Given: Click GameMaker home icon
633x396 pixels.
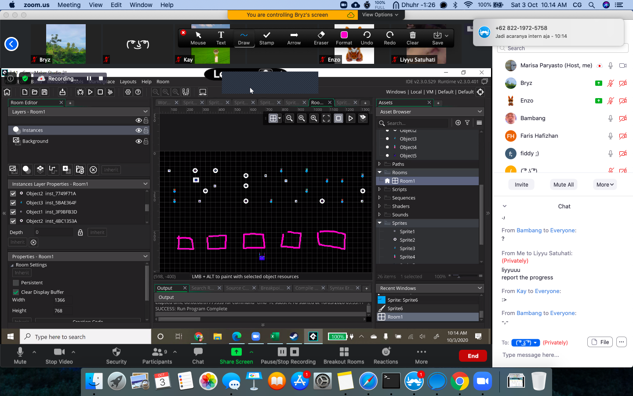Looking at the screenshot, I should [7, 92].
